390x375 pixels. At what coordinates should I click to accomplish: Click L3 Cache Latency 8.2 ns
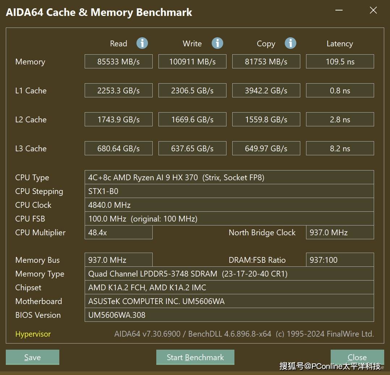340,148
